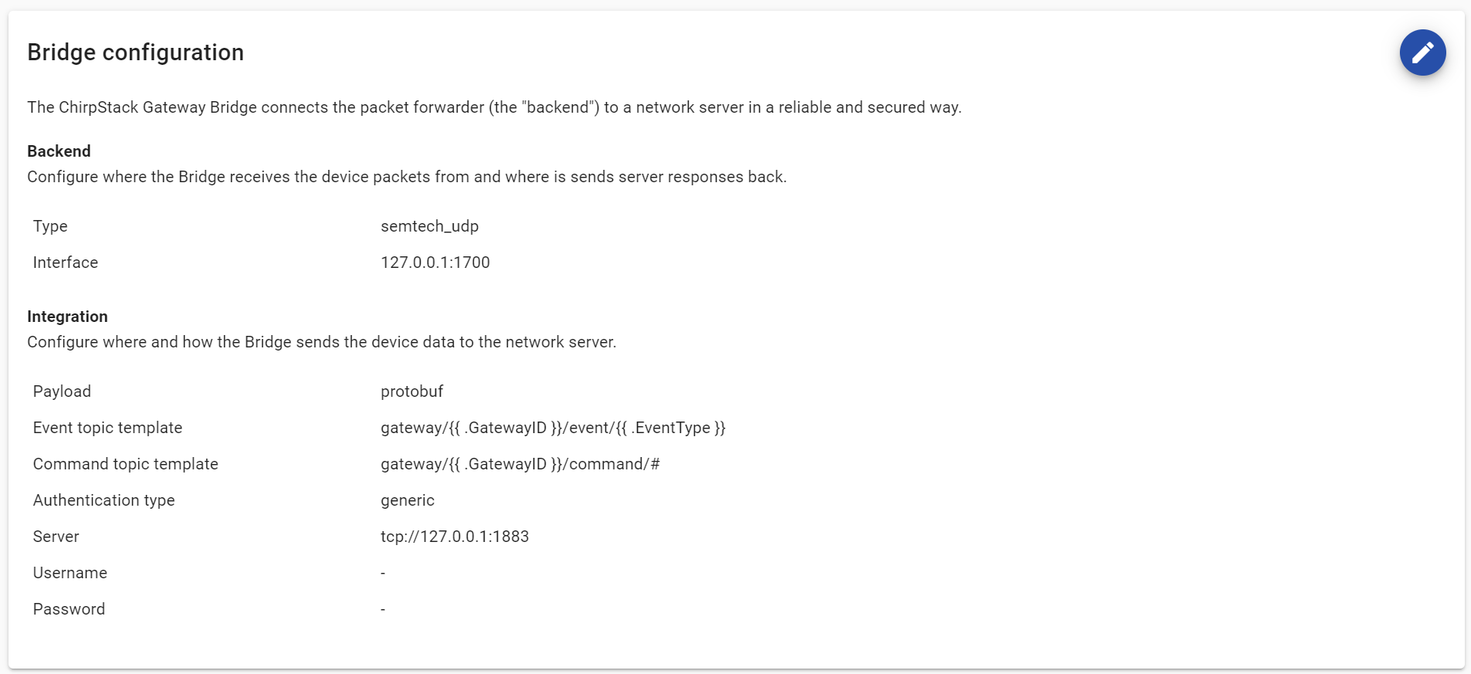The width and height of the screenshot is (1471, 674).
Task: Click the Command topic template label
Action: click(x=125, y=464)
